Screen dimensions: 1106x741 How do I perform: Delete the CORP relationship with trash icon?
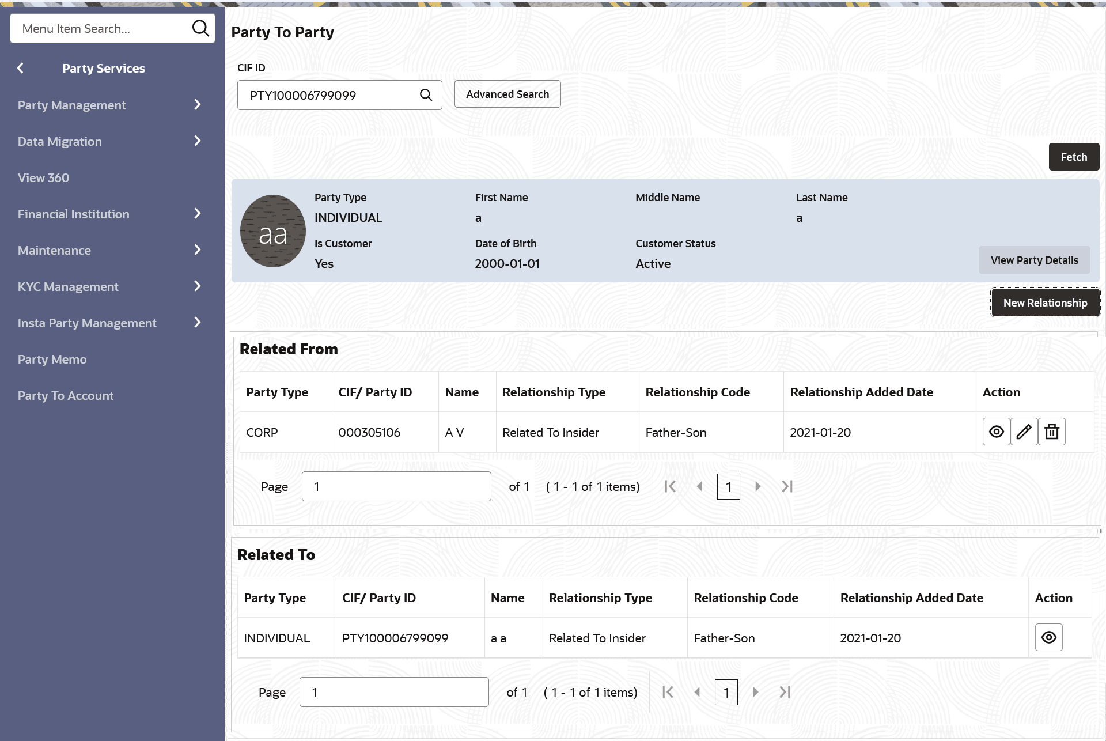1052,432
